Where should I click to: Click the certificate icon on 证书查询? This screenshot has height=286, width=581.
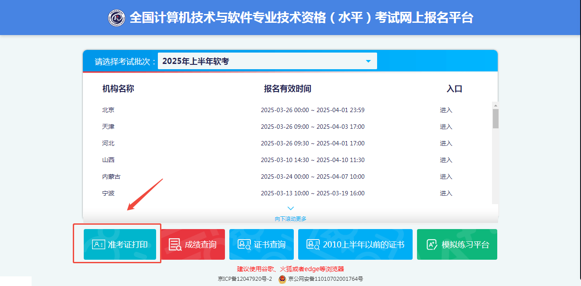pos(244,244)
